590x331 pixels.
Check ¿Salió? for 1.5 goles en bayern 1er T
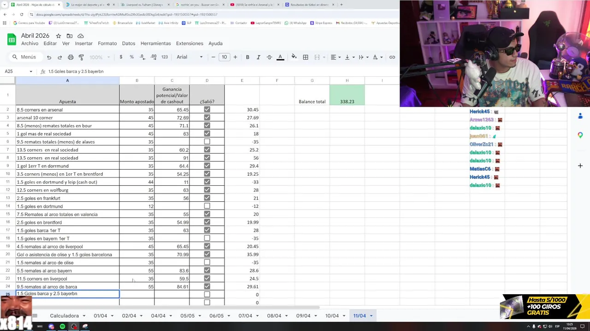[x=207, y=238]
